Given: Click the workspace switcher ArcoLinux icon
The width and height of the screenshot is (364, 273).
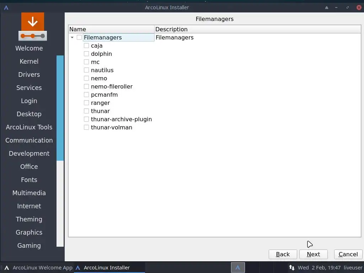Looking at the screenshot, I should (x=238, y=268).
